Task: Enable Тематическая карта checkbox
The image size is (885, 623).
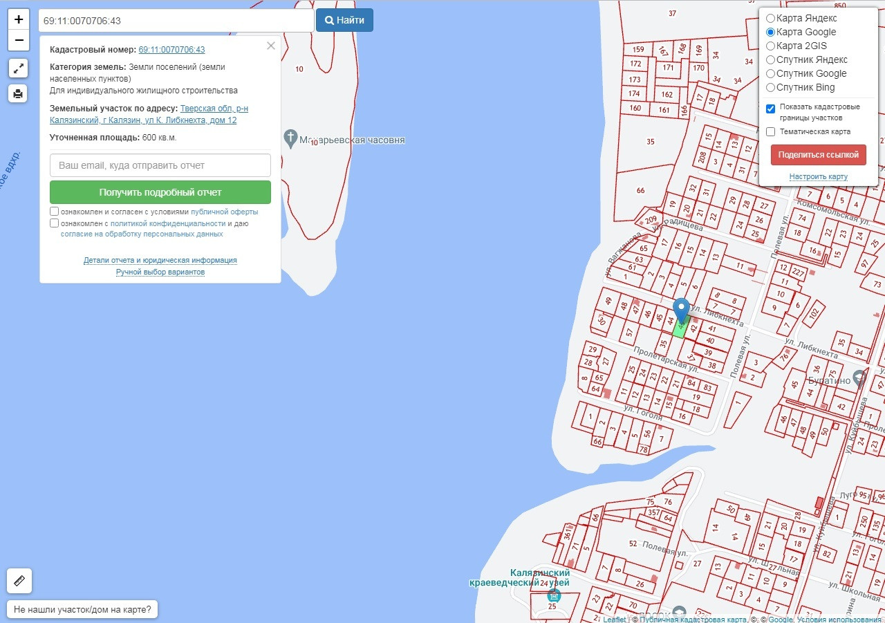Action: click(770, 131)
